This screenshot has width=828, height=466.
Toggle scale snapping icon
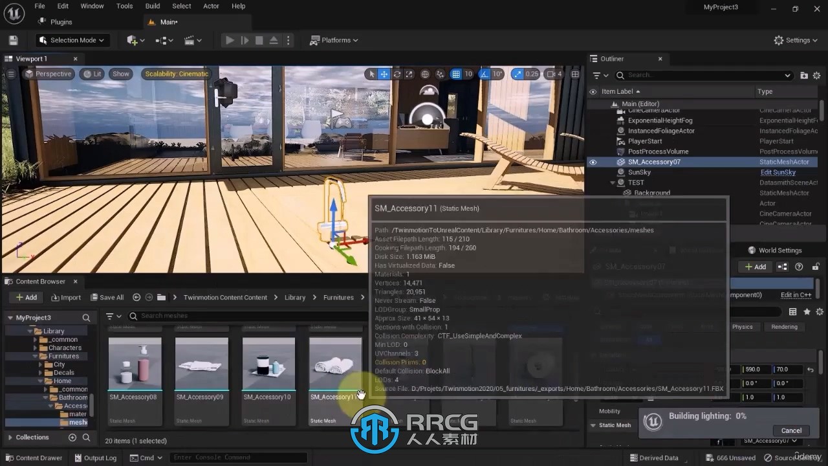[518, 74]
